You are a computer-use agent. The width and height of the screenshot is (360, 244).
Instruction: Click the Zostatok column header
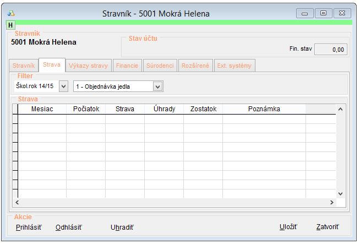(203, 109)
